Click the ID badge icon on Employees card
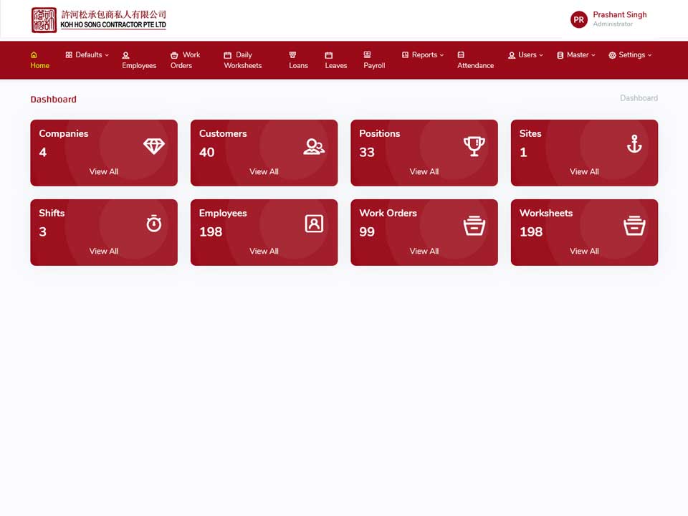Image resolution: width=688 pixels, height=516 pixels. pyautogui.click(x=314, y=224)
